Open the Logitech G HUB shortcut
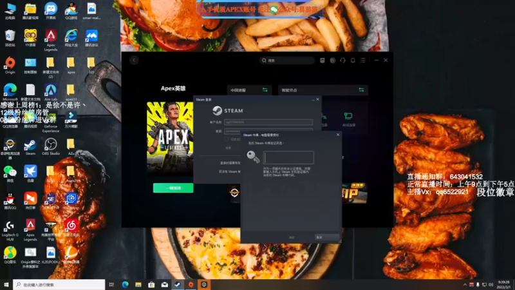Image resolution: width=515 pixels, height=290 pixels. [10, 229]
